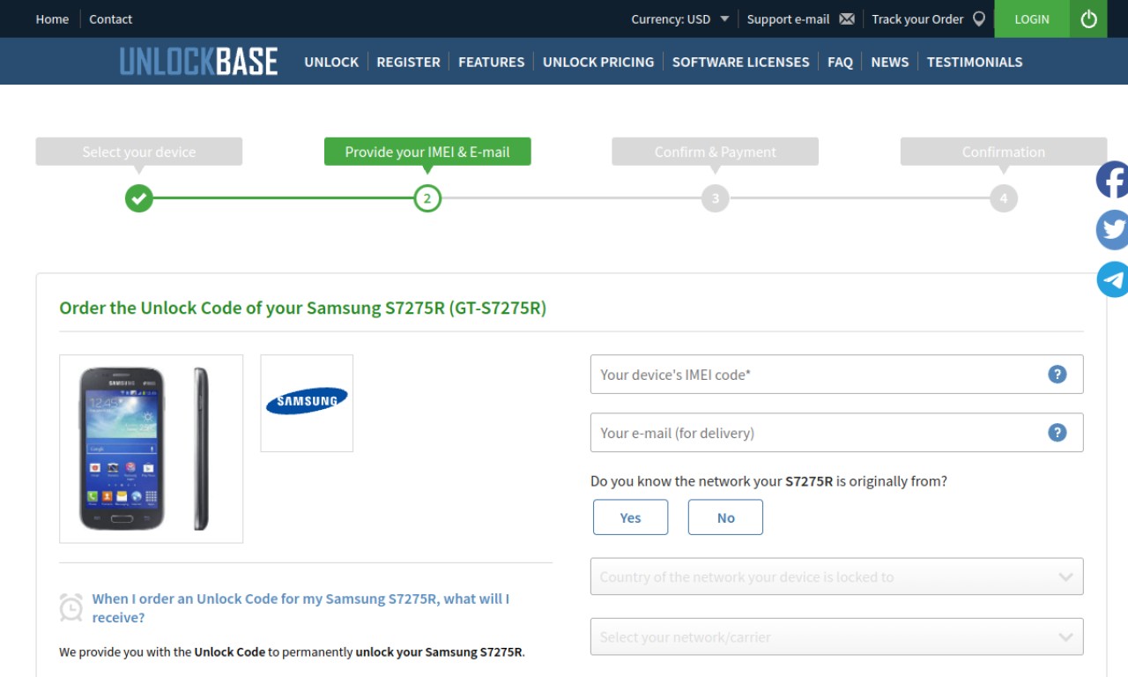Viewport: 1128px width, 677px height.
Task: Click the alarm clock icon beside the question
Action: 71,607
